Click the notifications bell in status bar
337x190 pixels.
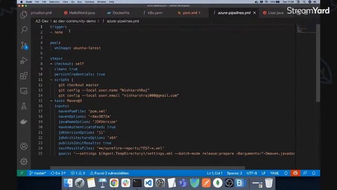[314, 173]
